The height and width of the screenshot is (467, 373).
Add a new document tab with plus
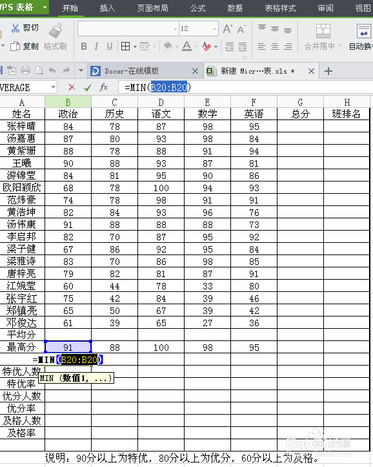tap(328, 71)
